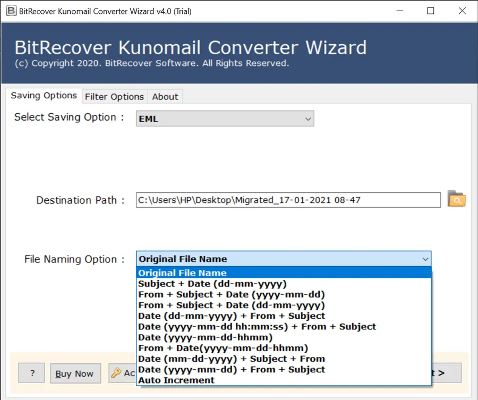The height and width of the screenshot is (400, 478).
Task: Click the Buy Now button
Action: click(75, 373)
